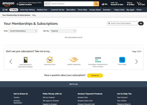147x105 pixels.
Task: Click the location pin icon
Action: [x=17, y=4]
